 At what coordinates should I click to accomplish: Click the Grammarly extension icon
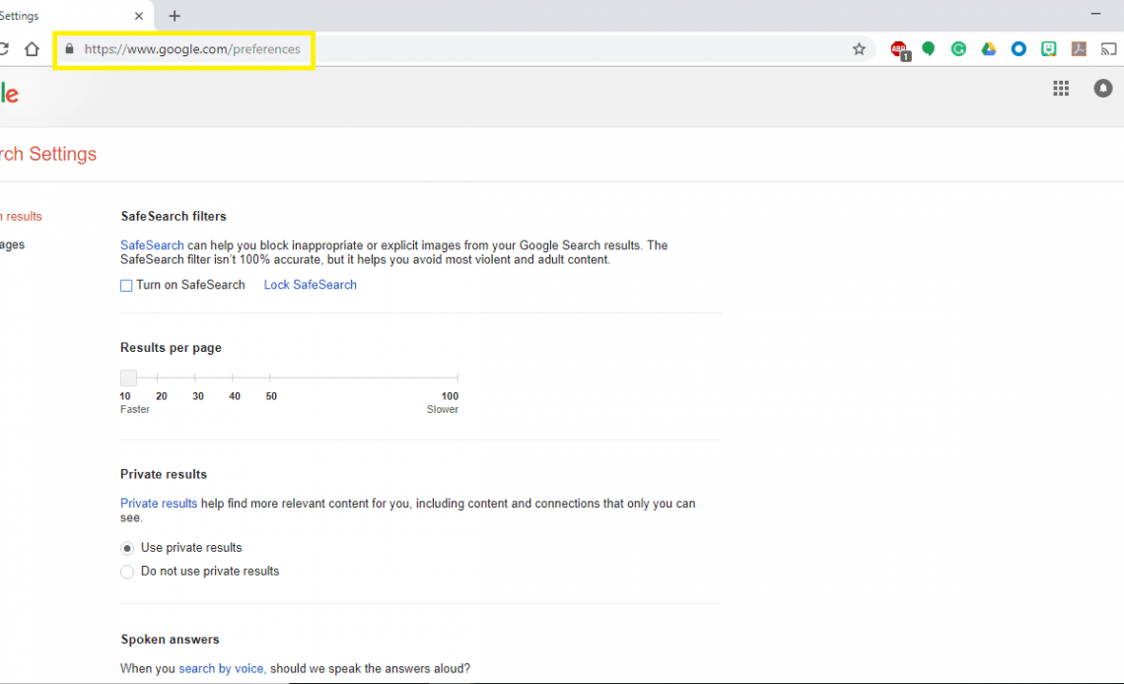click(x=958, y=49)
